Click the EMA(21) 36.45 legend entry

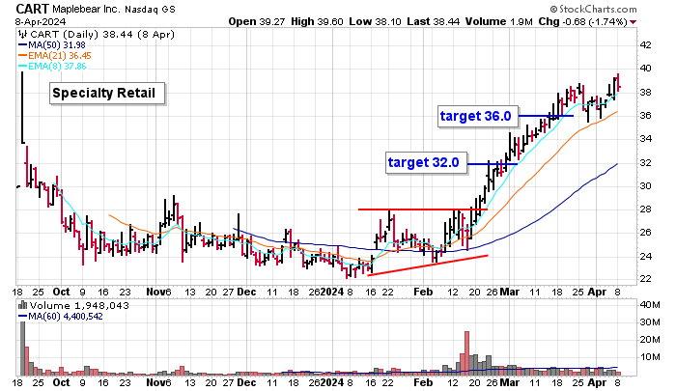pos(55,56)
